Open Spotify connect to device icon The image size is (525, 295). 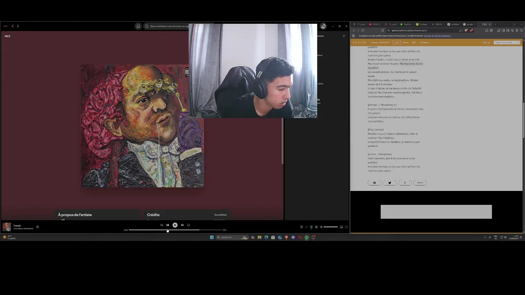click(316, 227)
